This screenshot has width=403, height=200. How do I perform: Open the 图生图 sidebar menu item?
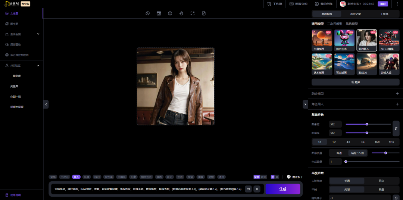coord(14,24)
